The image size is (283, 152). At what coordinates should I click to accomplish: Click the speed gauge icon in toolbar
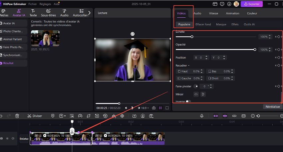pyautogui.click(x=80, y=116)
